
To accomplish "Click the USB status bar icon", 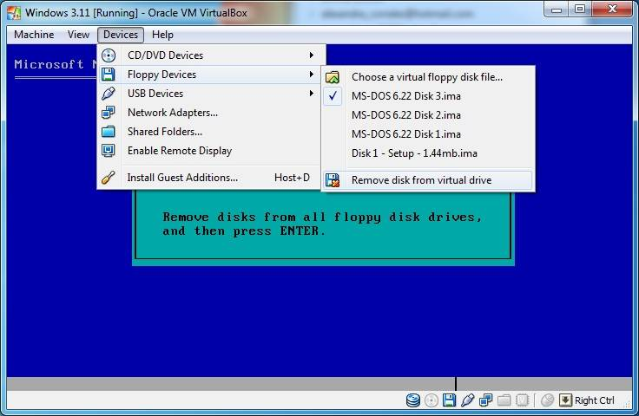I will 467,400.
